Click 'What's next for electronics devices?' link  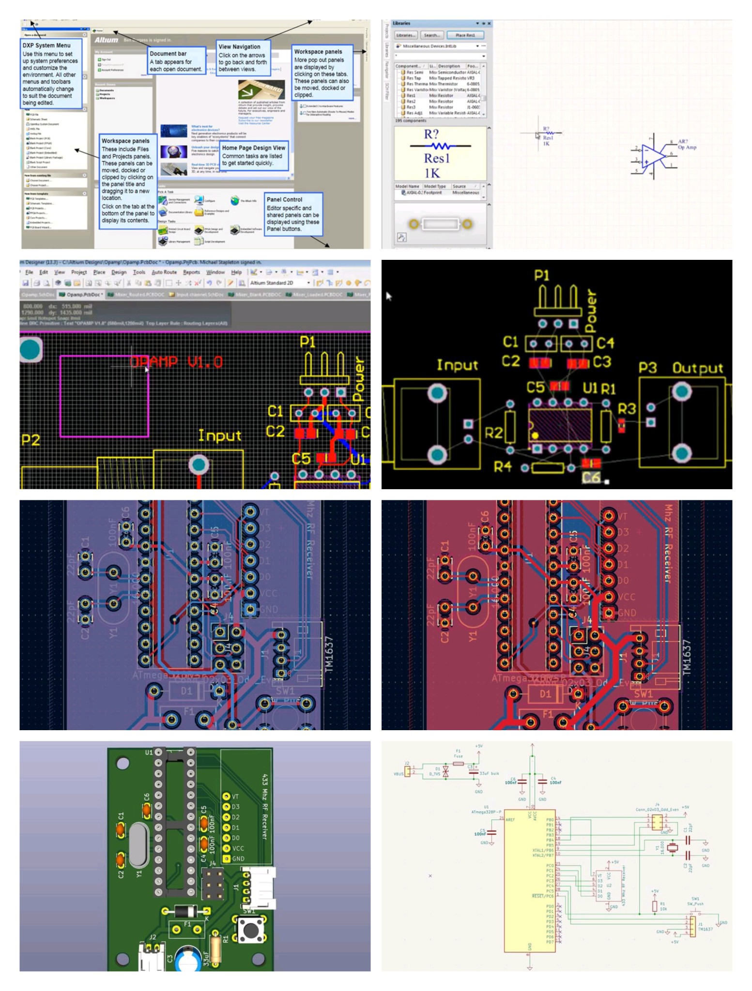pos(205,128)
